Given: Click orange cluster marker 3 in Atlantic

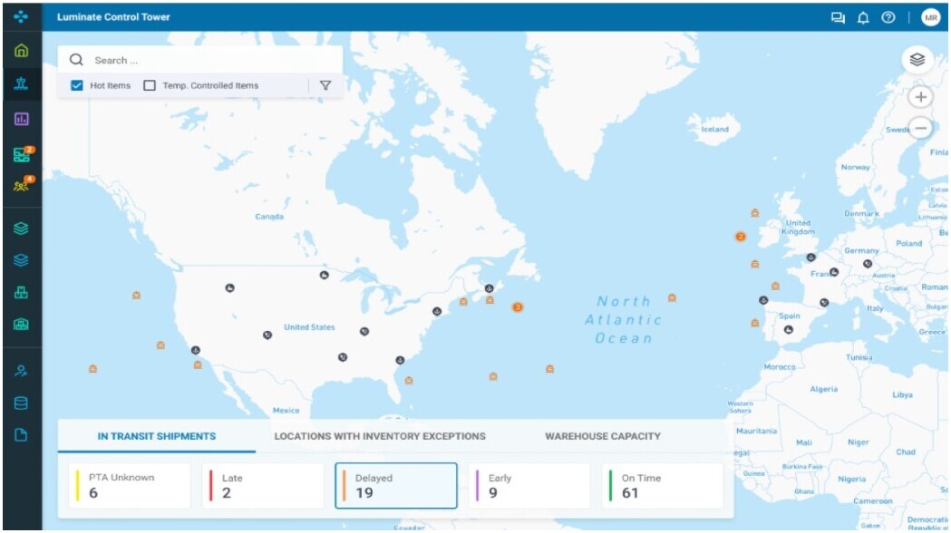Looking at the screenshot, I should (518, 307).
